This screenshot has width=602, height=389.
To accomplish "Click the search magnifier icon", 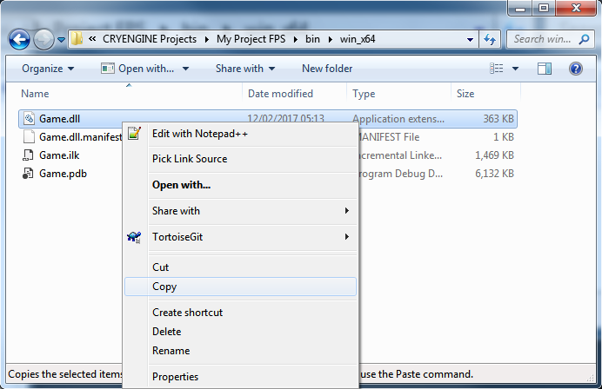I will tap(585, 39).
